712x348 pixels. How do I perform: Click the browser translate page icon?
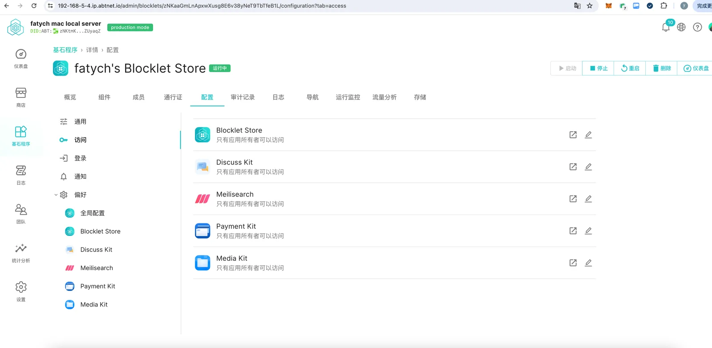click(x=577, y=6)
